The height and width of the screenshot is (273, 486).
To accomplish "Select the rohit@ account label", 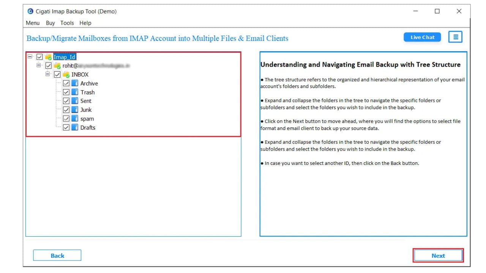I will (x=96, y=66).
